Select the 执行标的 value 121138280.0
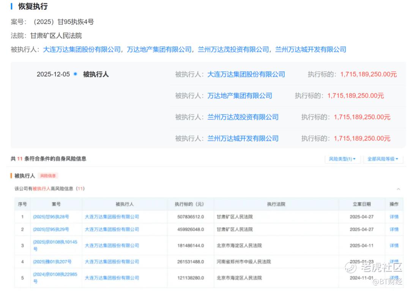This screenshot has width=410, height=291. coord(191,278)
